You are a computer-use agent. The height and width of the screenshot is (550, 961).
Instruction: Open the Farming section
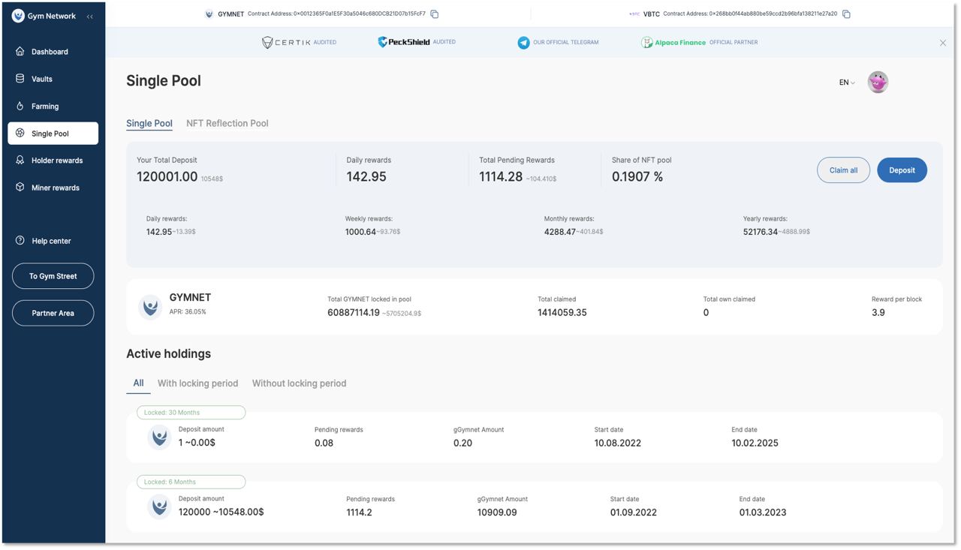(45, 107)
